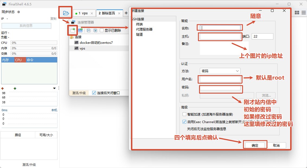Screen dimensions: 307x168
Task: Click the 系统信息 button
Action: [x=26, y=26]
